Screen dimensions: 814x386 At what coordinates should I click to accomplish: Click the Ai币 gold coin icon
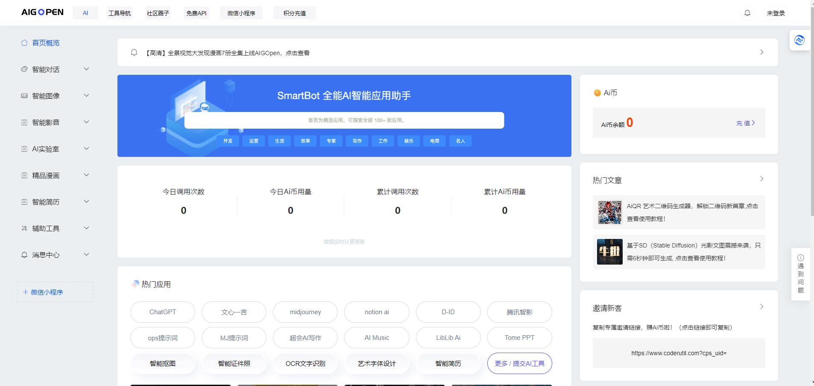click(597, 93)
